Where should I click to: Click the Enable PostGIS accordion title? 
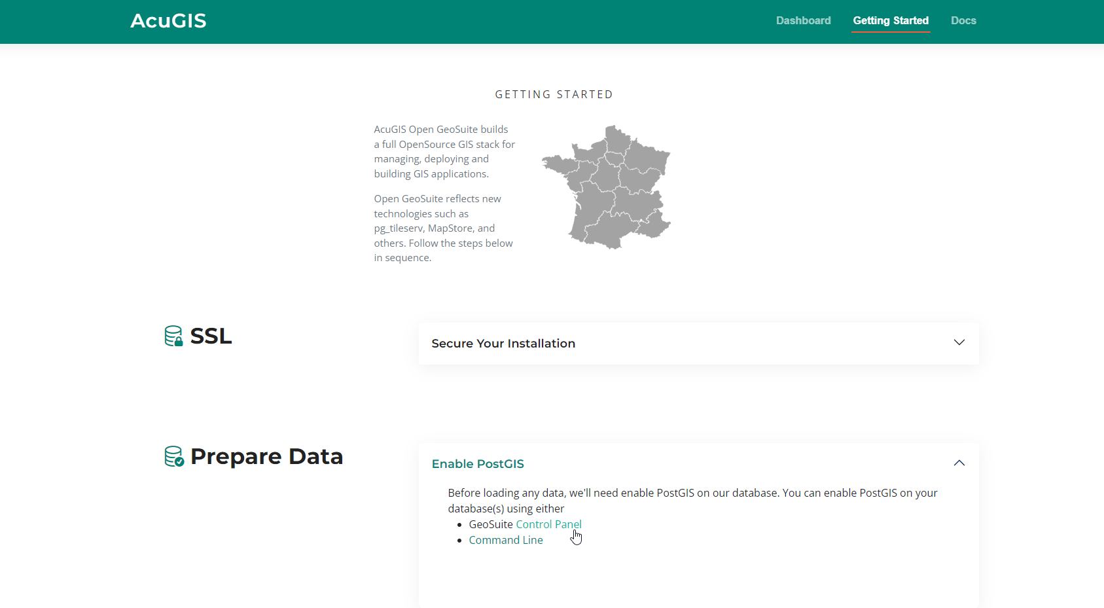478,464
